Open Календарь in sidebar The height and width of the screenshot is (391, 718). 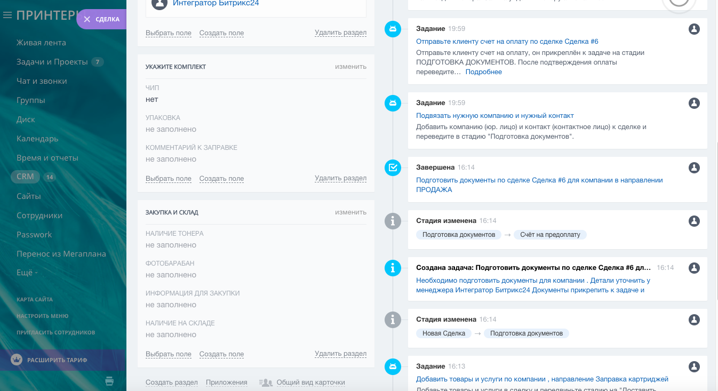(37, 139)
